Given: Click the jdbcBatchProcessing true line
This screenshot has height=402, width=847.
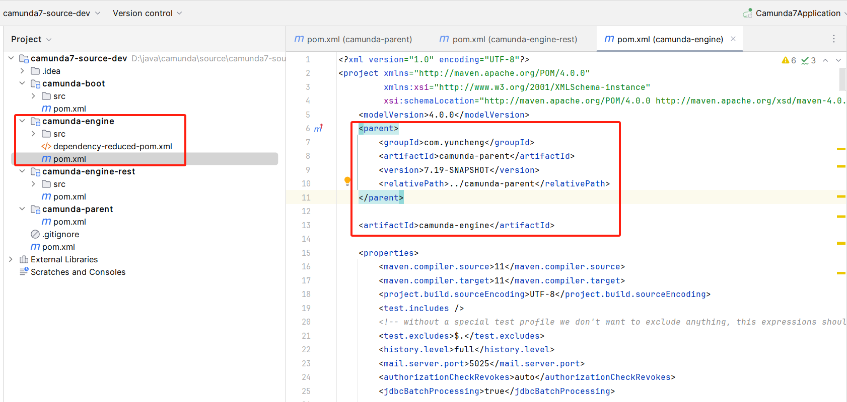Looking at the screenshot, I should (497, 391).
